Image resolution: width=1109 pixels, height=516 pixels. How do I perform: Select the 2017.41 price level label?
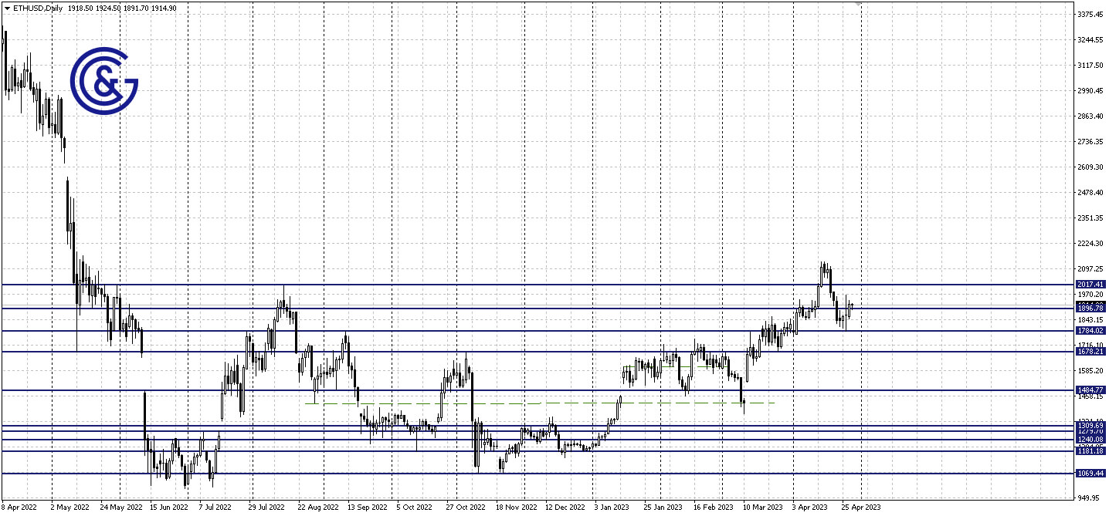coord(1091,285)
